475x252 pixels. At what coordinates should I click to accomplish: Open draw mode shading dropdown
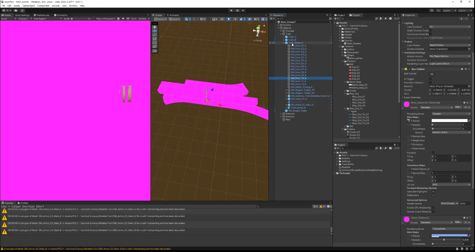[215, 19]
